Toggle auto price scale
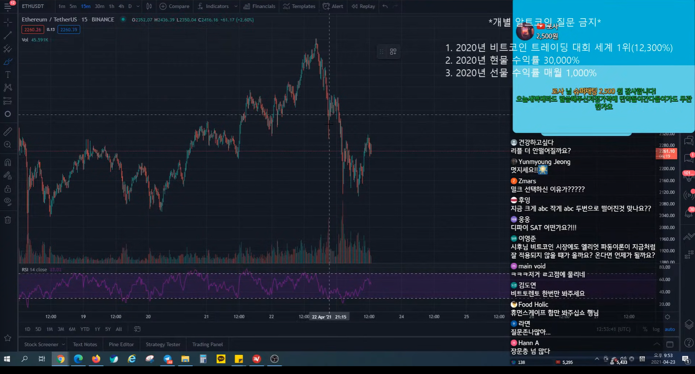695x374 pixels. 670,329
